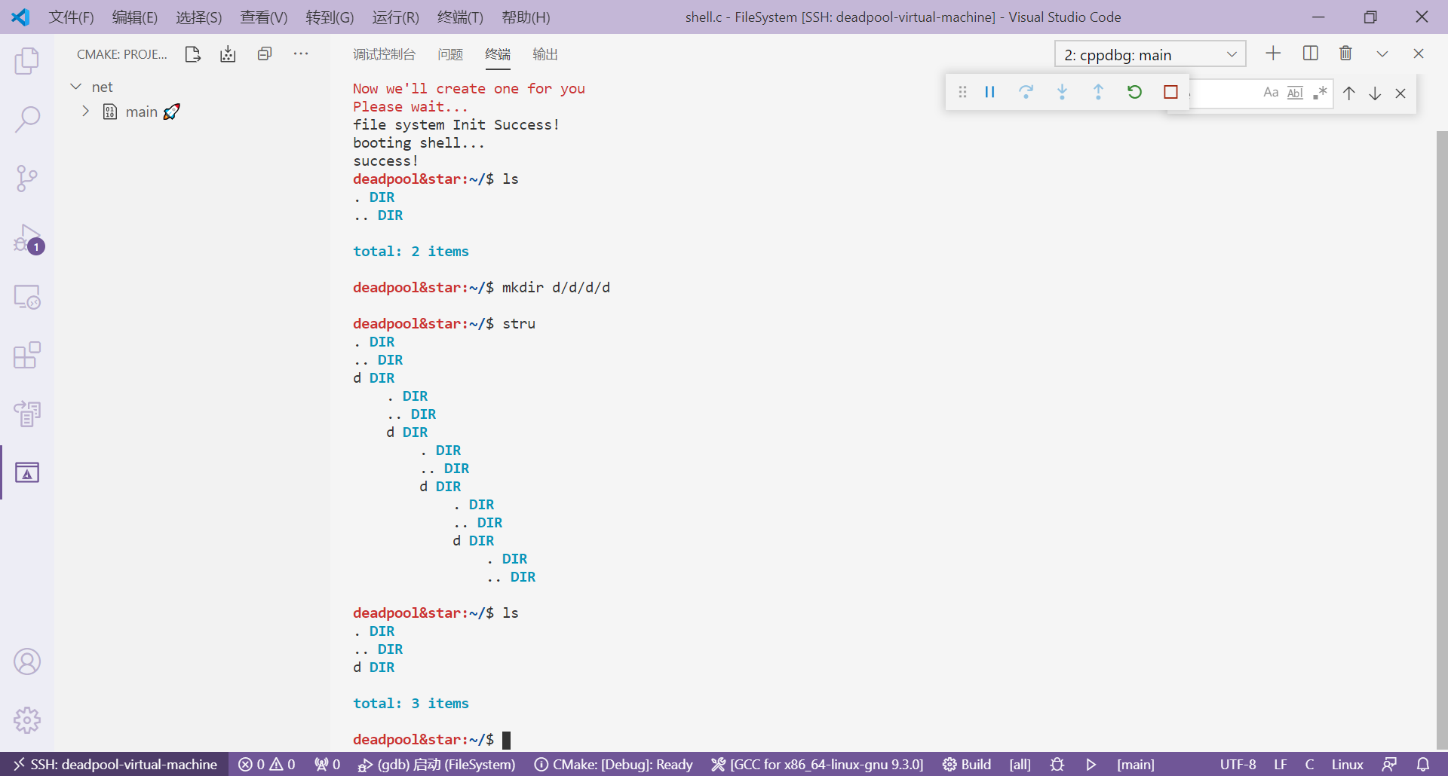
Task: Open Remote Explorer view
Action: [x=27, y=297]
